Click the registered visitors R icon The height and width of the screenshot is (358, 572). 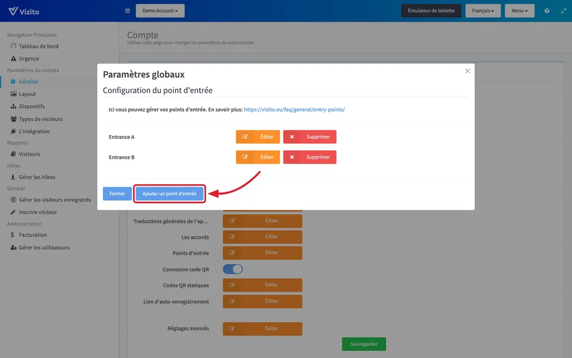(13, 200)
